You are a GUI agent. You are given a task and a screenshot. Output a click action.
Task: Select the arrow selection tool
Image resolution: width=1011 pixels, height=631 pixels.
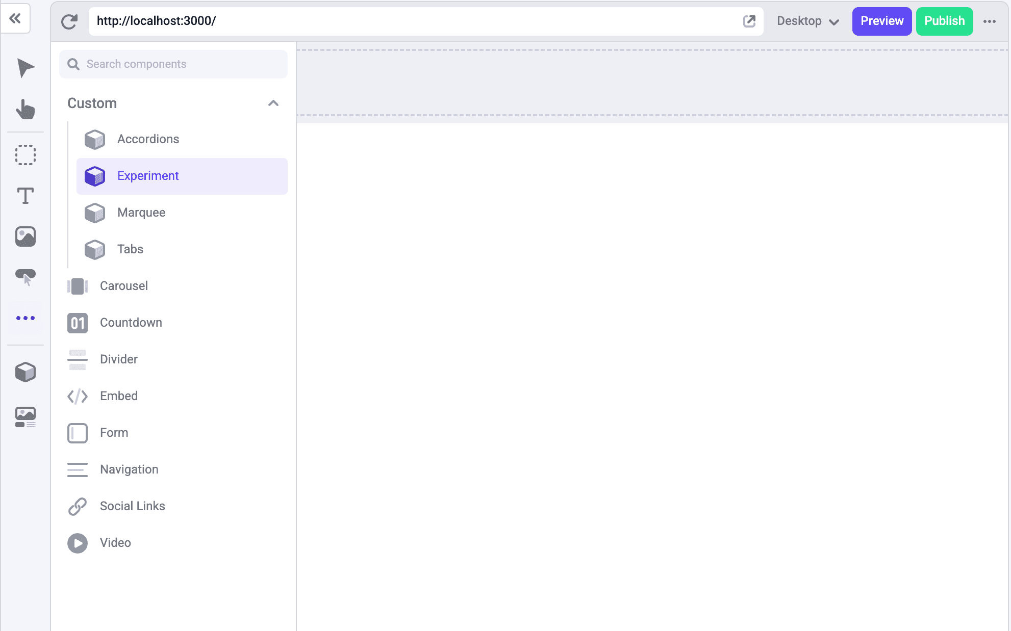pos(25,68)
